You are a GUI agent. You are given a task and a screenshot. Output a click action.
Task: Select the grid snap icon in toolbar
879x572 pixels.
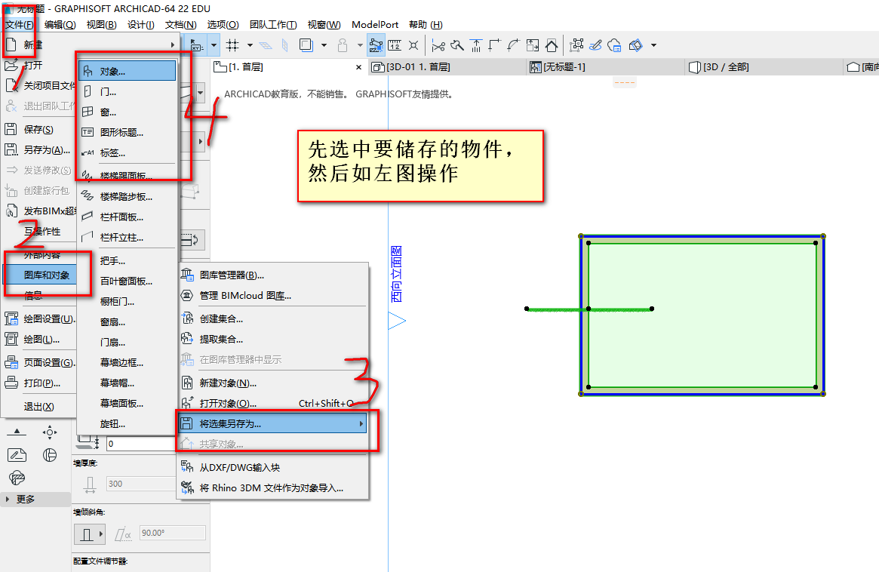(232, 45)
